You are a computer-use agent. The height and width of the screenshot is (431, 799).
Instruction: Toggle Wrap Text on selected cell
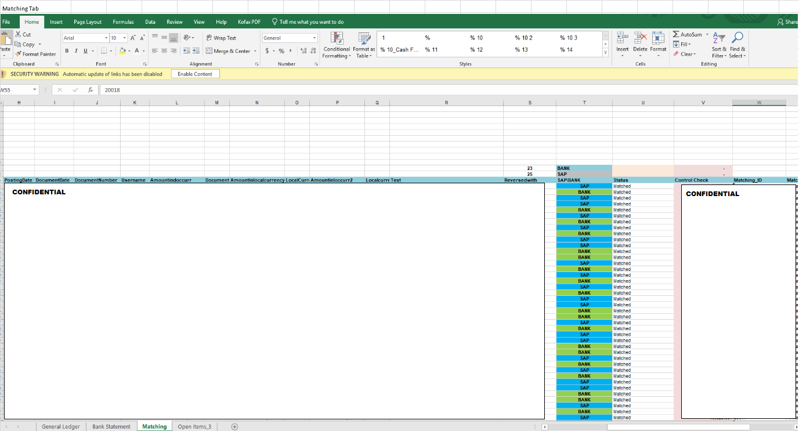(221, 38)
